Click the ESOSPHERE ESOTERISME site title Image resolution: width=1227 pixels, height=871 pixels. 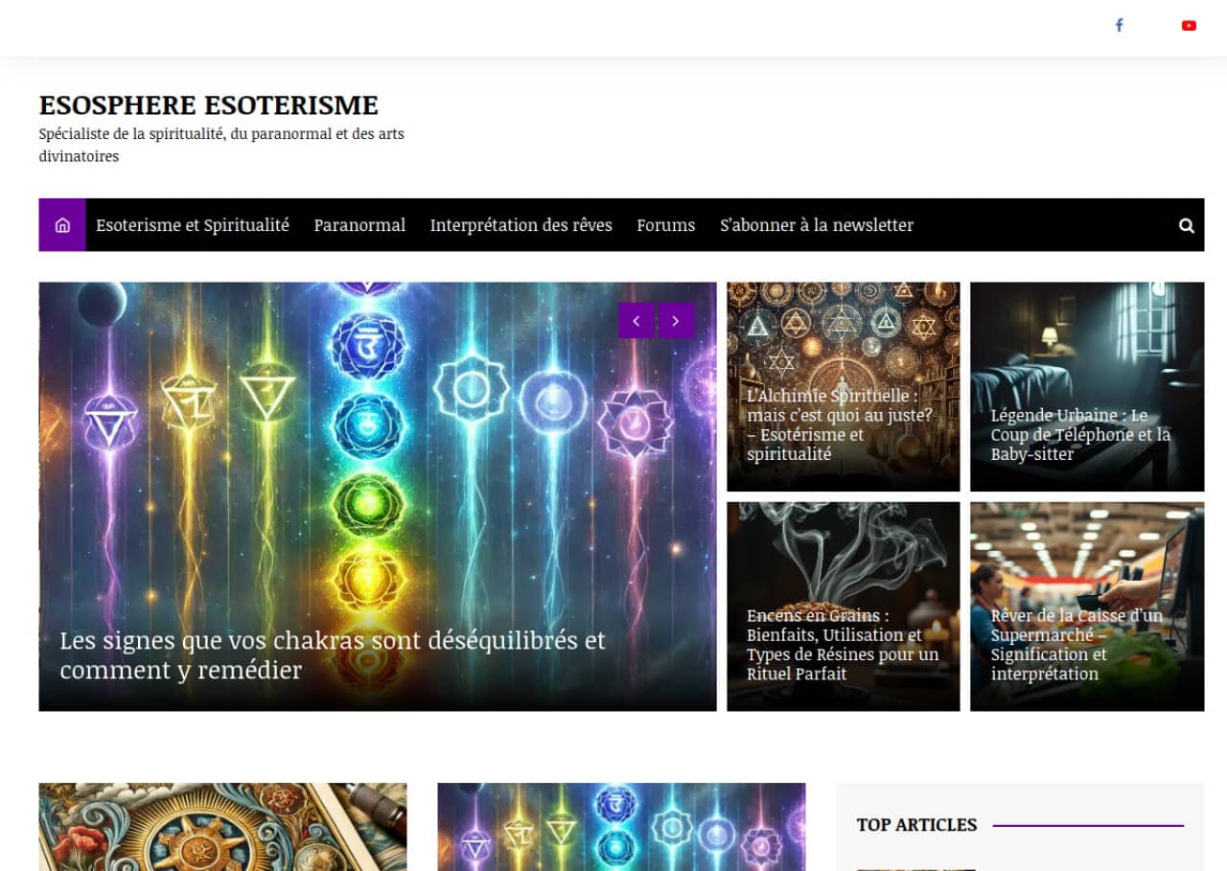208,105
